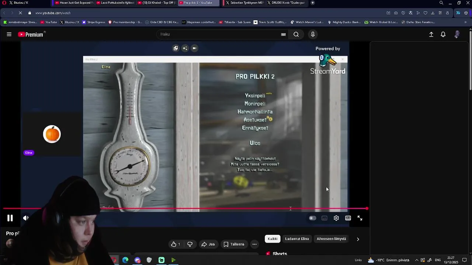The width and height of the screenshot is (472, 265).
Task: Show more filter chips with right chevron
Action: 358,239
